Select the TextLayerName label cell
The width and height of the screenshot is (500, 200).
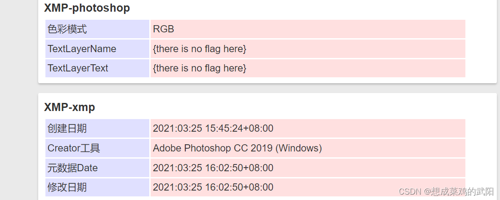point(97,49)
